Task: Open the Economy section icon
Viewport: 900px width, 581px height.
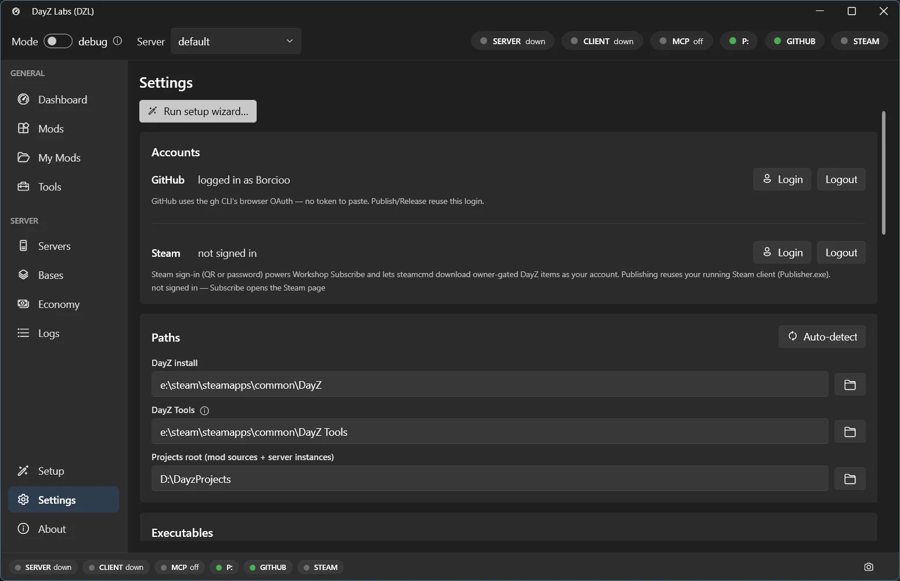Action: tap(23, 304)
